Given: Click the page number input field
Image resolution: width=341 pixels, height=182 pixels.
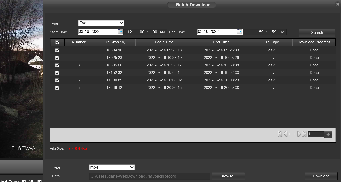Looking at the screenshot, I should pyautogui.click(x=316, y=134).
